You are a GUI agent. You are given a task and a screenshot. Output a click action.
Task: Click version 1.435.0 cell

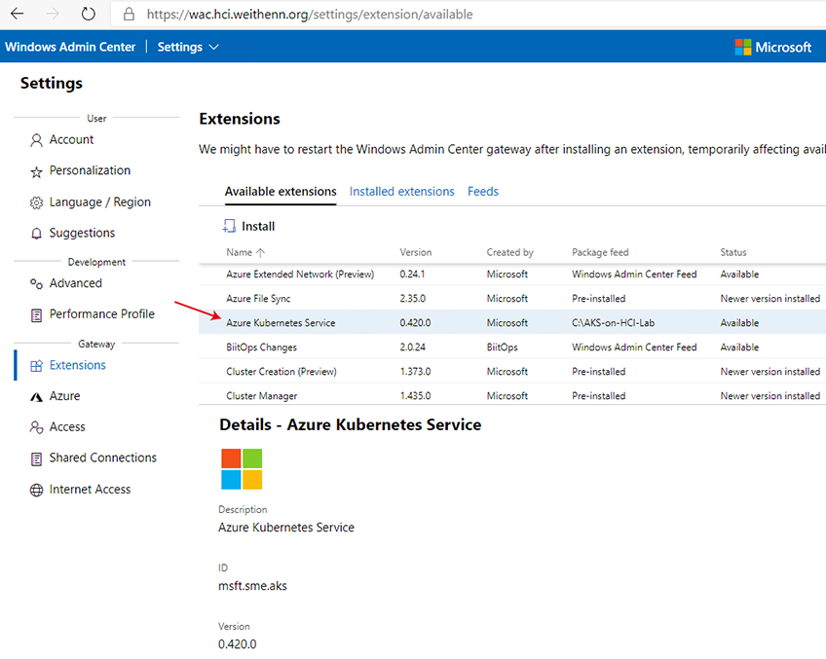[415, 395]
